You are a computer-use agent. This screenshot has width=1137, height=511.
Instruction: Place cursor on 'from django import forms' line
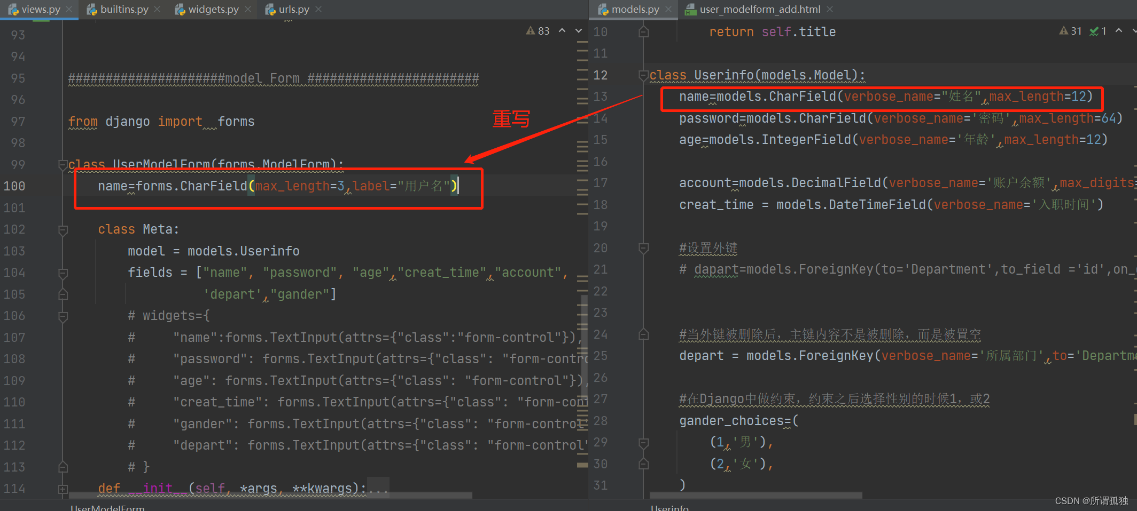[161, 122]
